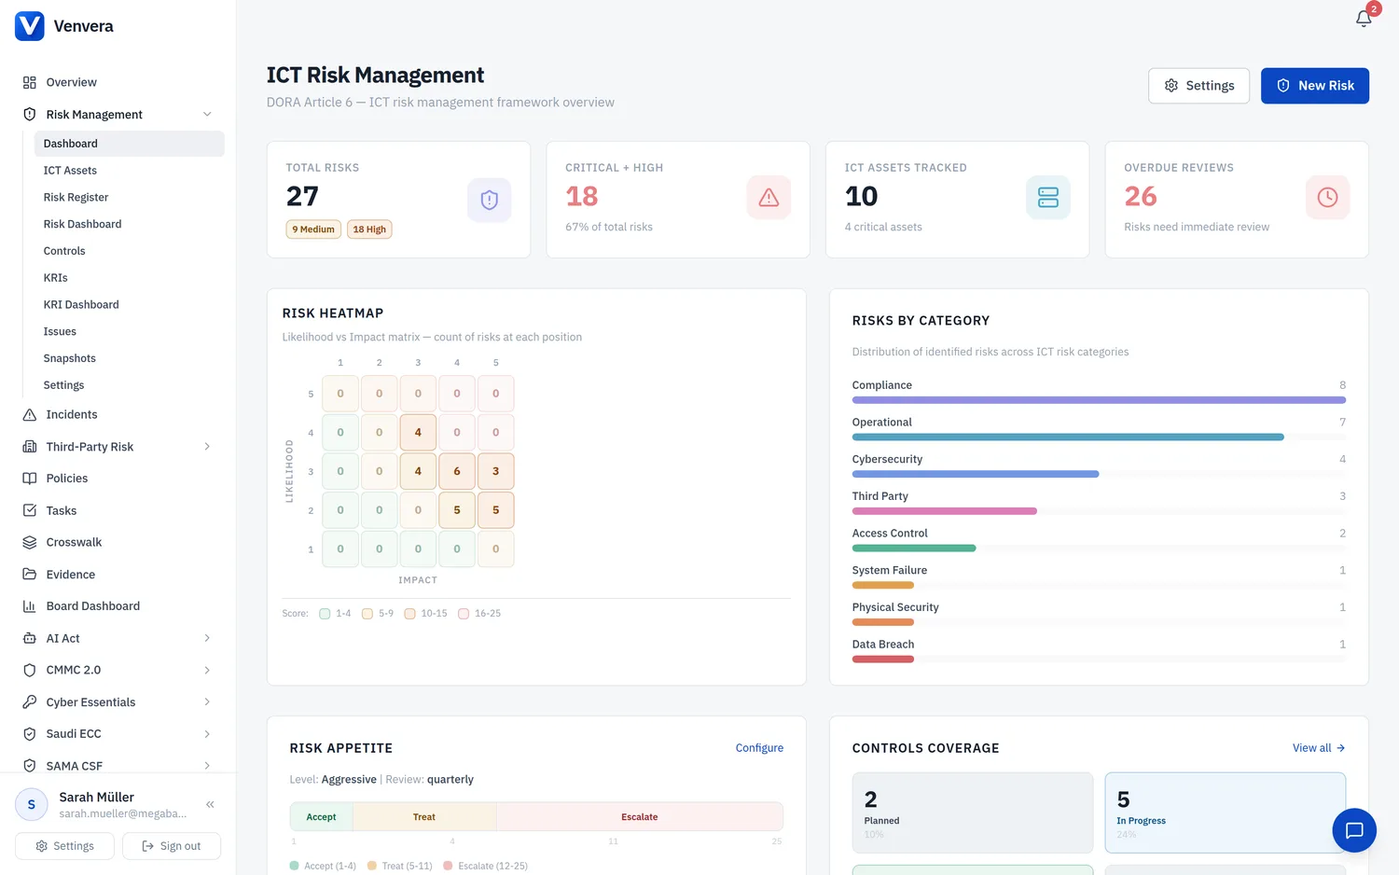Click the CMMC 2.0 shield icon
The image size is (1399, 875).
click(30, 670)
